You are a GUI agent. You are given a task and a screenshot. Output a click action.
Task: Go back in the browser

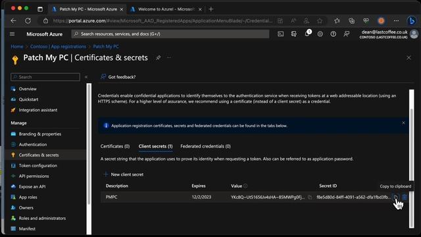click(x=13, y=21)
